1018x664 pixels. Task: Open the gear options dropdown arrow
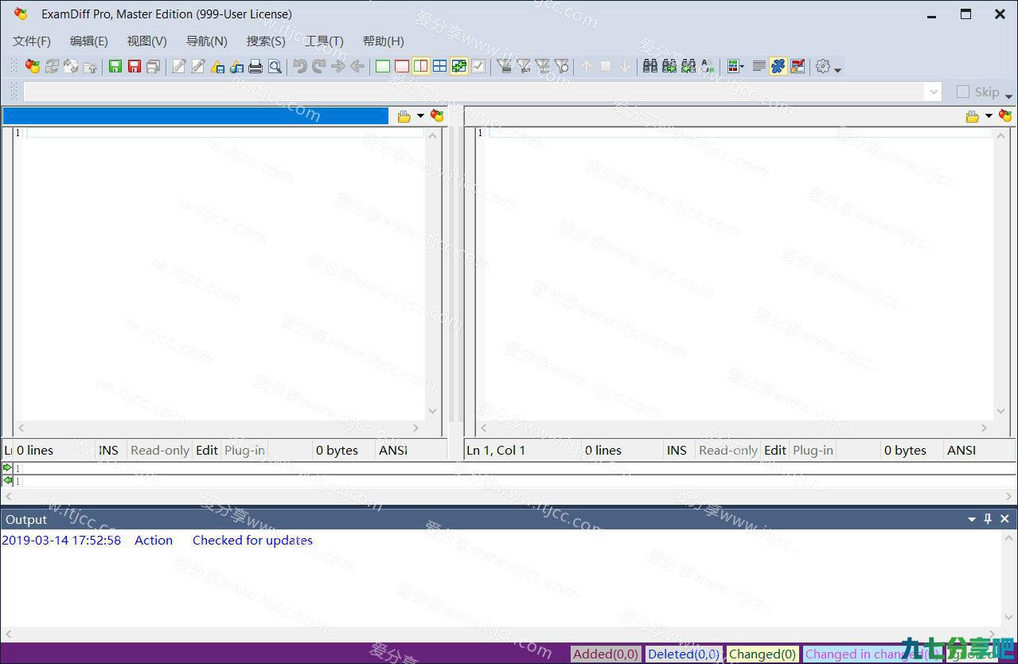point(837,69)
